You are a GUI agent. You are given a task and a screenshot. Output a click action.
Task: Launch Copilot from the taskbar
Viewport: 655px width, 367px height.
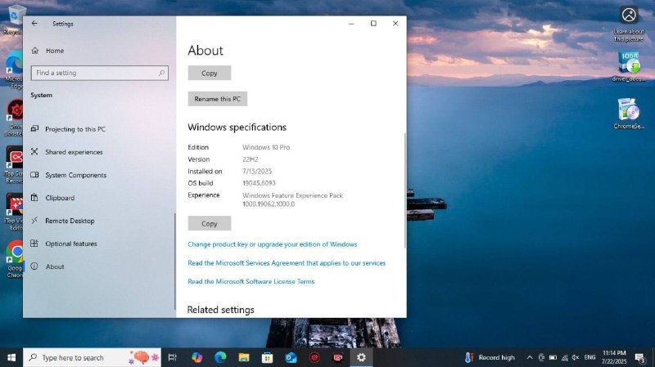click(x=196, y=357)
